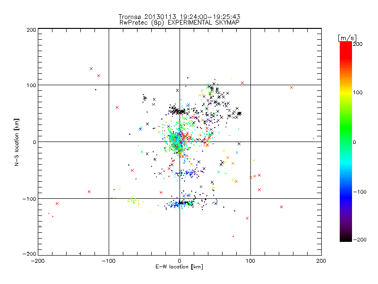This screenshot has height=284, width=378.
Task: Click the lone yellow dot above the northeast cluster
Action: [x=232, y=79]
